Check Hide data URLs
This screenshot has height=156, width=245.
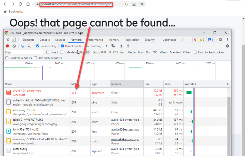[62, 52]
